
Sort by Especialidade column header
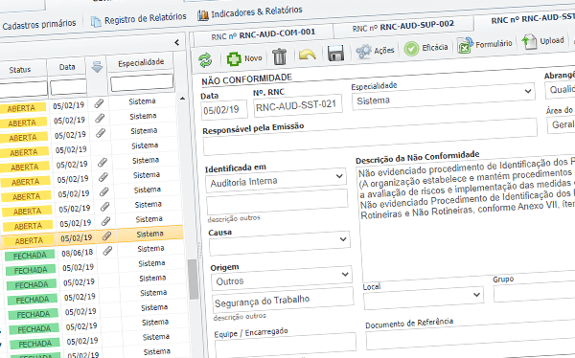click(x=141, y=63)
